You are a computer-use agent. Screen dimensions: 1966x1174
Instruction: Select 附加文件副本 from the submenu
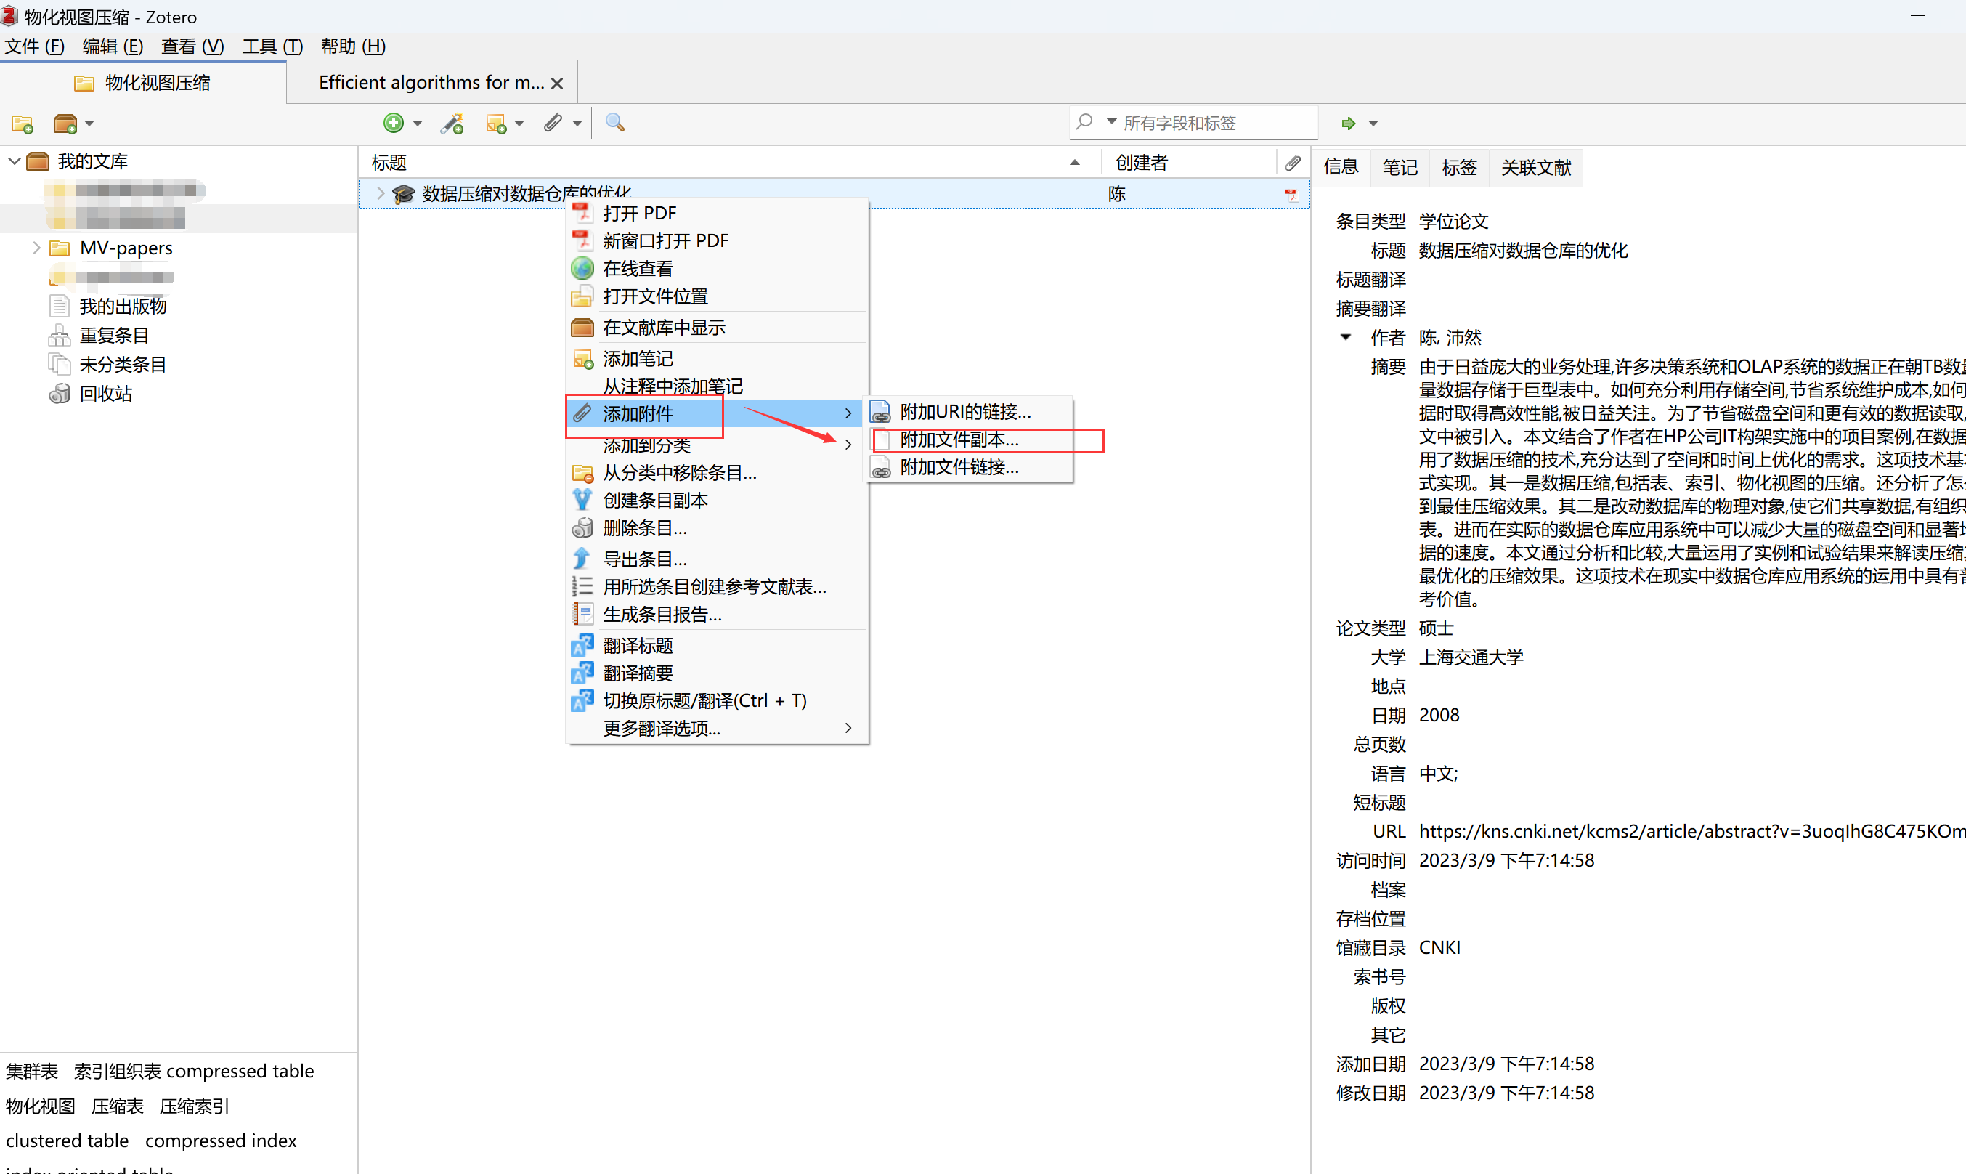click(960, 440)
